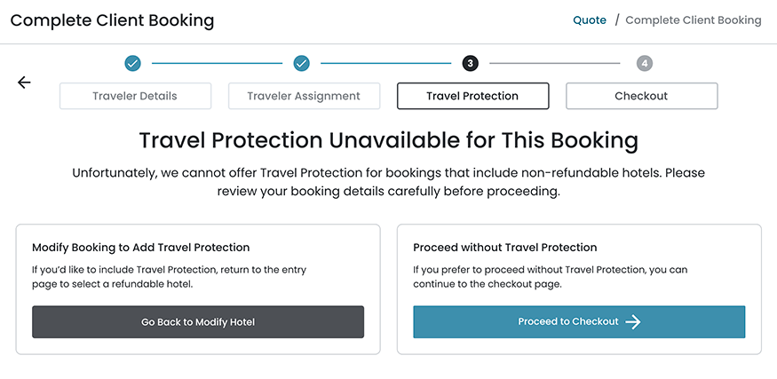777x379 pixels.
Task: Click the gray progress line before step 4
Action: 554,63
